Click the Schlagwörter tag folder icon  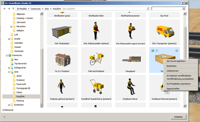pyautogui.click(x=12, y=68)
